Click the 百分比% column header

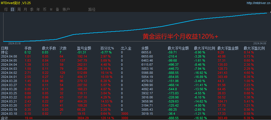pyautogui.click(x=107, y=48)
